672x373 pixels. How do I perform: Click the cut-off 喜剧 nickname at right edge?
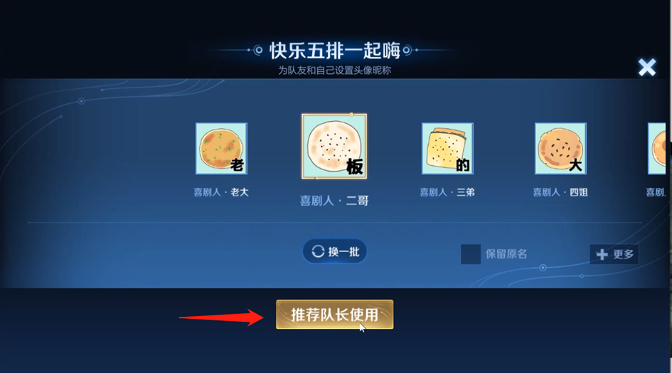[x=656, y=192]
